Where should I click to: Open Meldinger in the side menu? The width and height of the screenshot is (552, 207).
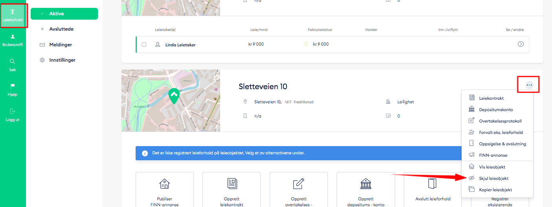[x=61, y=45]
